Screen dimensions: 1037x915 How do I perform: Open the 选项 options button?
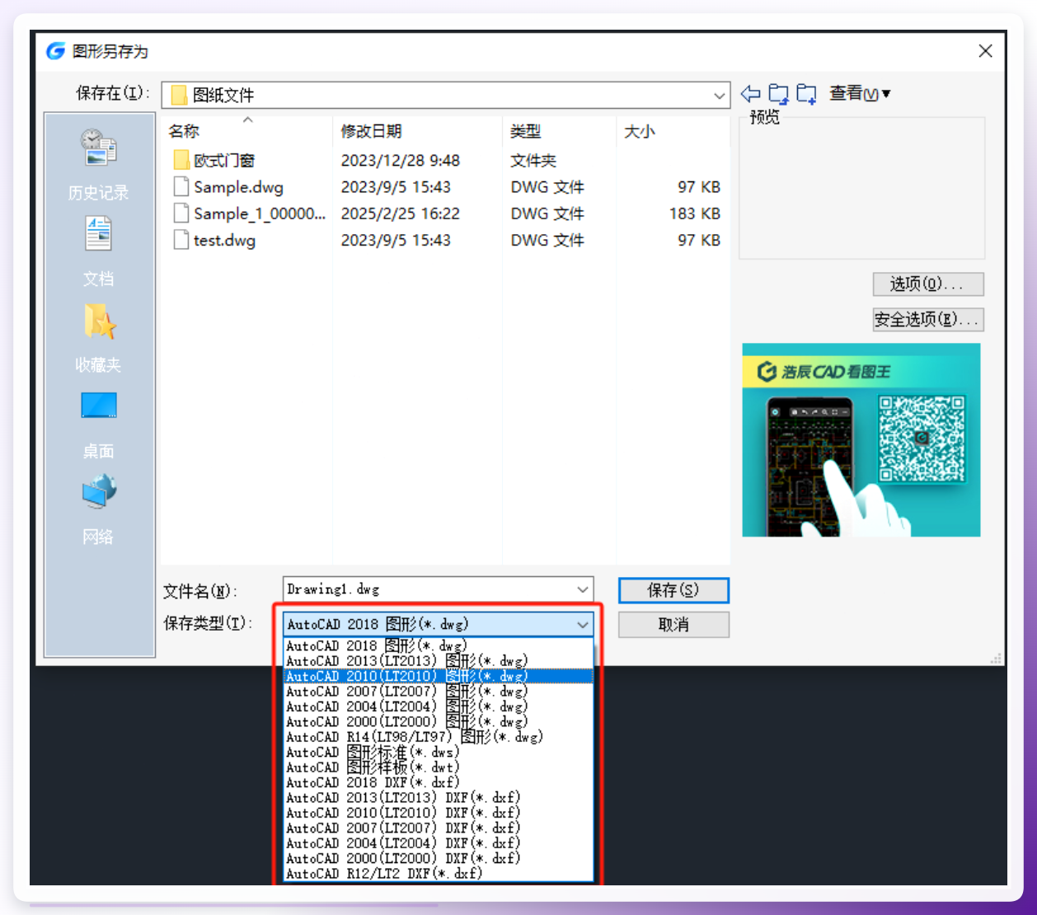coord(928,284)
